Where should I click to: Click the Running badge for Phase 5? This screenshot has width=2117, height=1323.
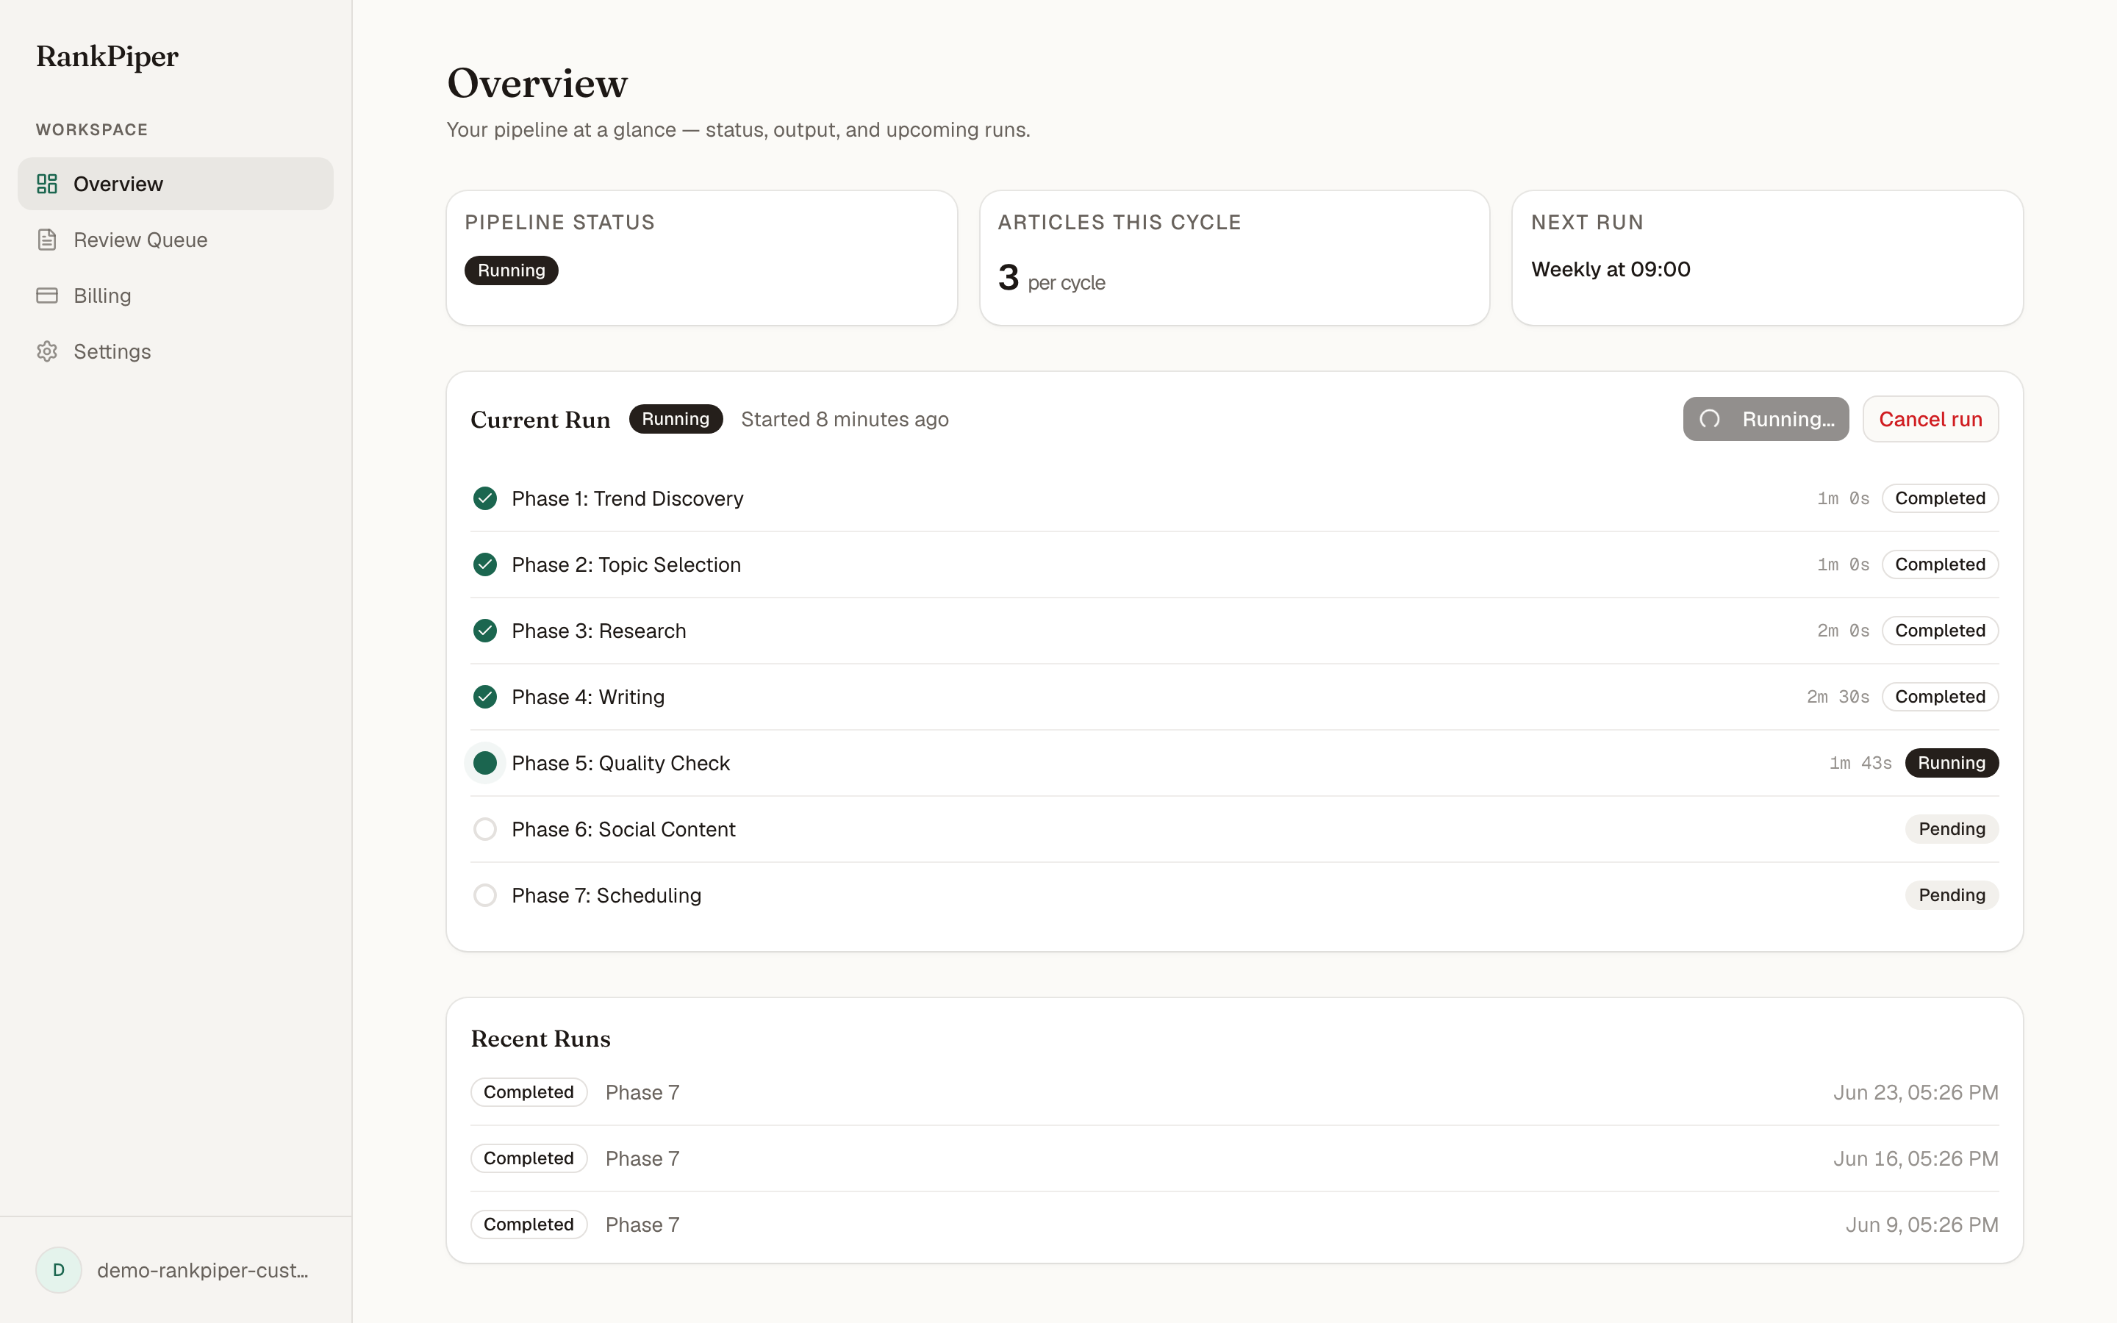[1952, 763]
